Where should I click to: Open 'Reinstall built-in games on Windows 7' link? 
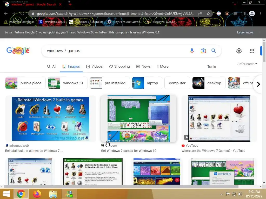click(34, 151)
